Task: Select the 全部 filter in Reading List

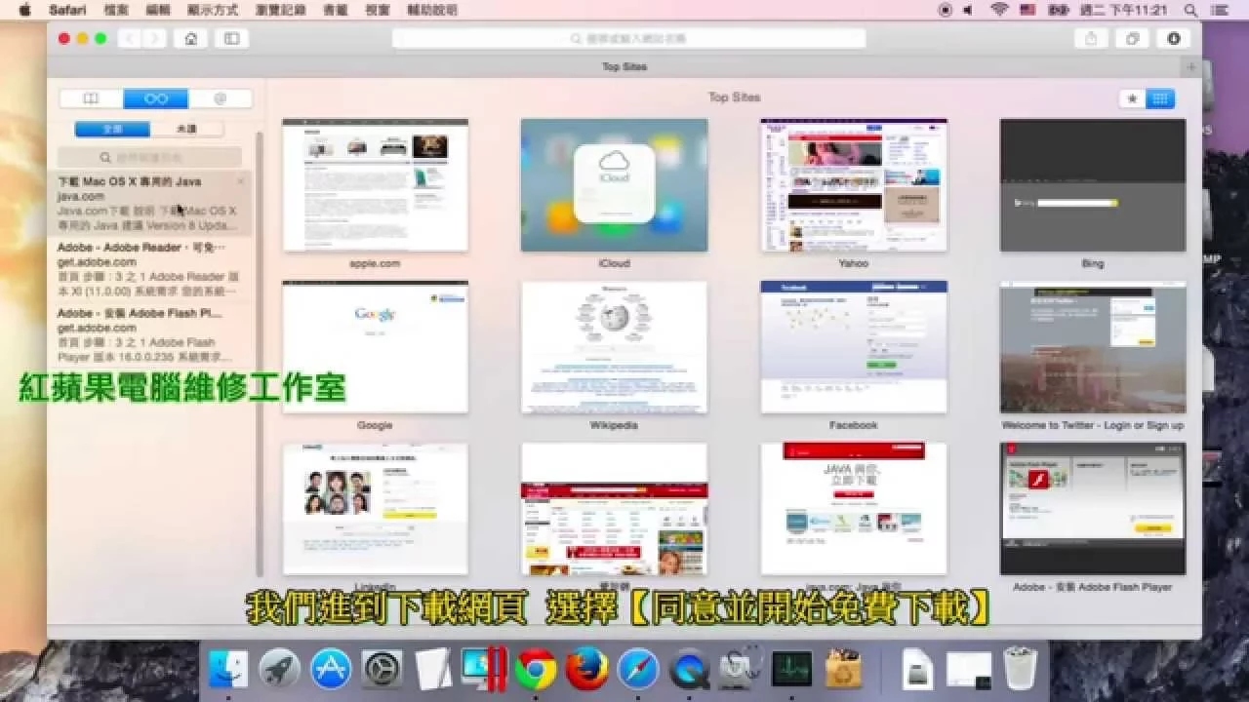Action: coord(112,129)
